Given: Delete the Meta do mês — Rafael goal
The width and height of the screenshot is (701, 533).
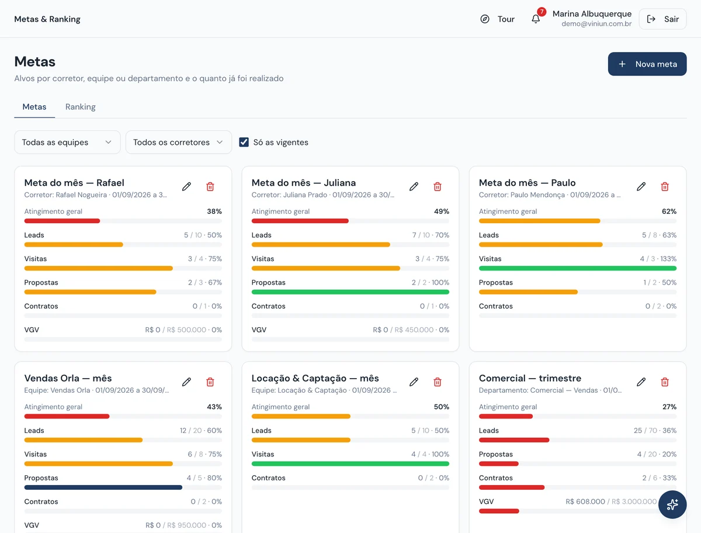Looking at the screenshot, I should [210, 186].
